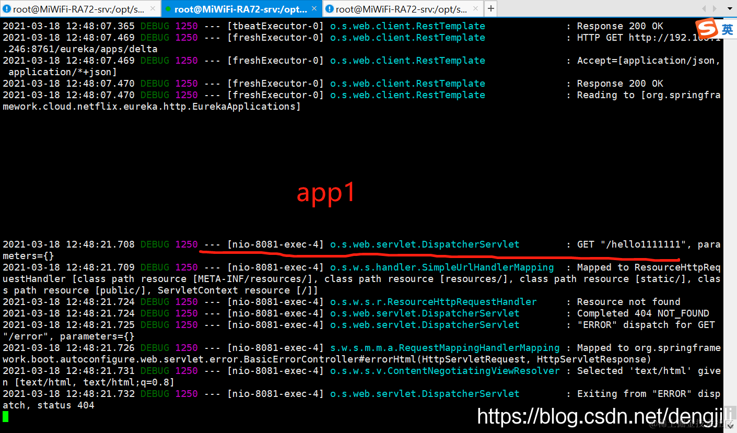
Task: Click "Resource not found" message
Action: 628,302
